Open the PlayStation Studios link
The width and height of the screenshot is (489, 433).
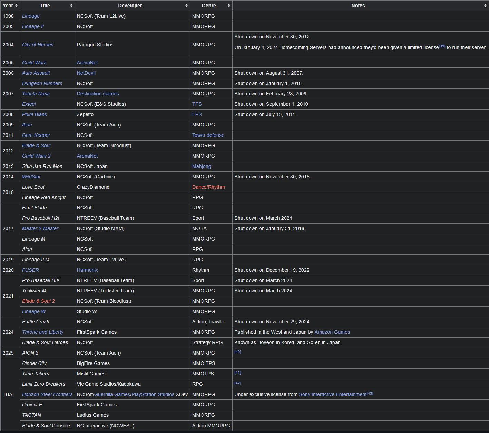153,394
